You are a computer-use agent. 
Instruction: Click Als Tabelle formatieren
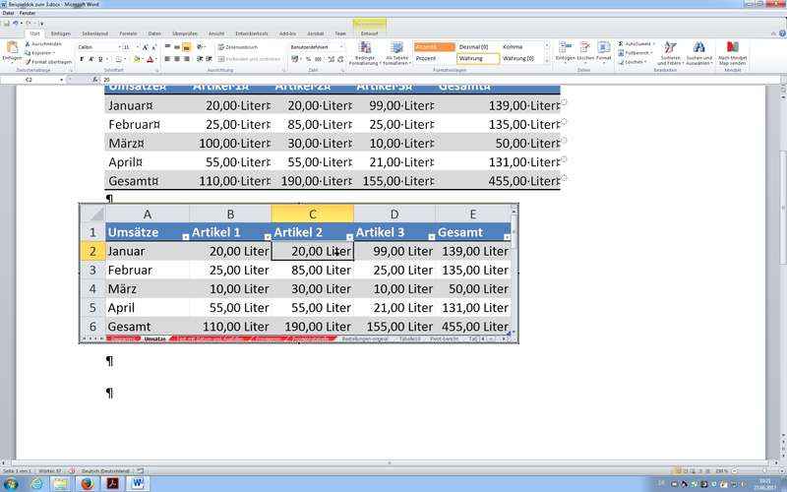(x=397, y=54)
